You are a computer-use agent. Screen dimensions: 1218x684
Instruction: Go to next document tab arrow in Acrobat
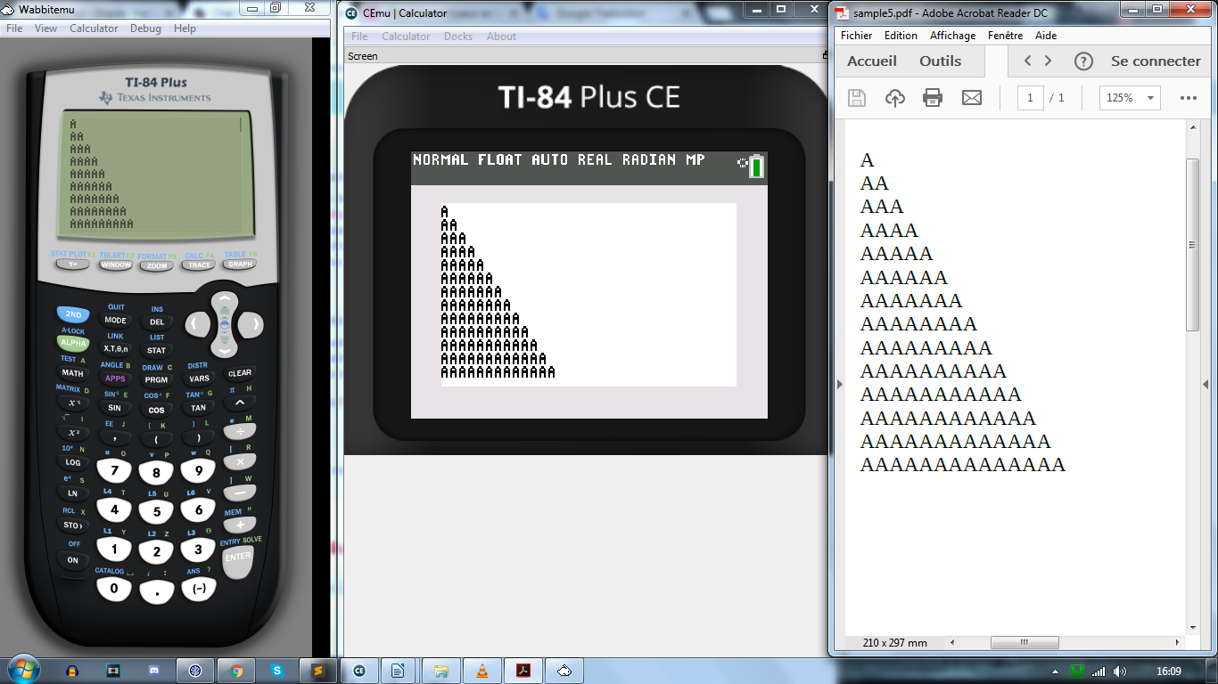coord(1049,61)
